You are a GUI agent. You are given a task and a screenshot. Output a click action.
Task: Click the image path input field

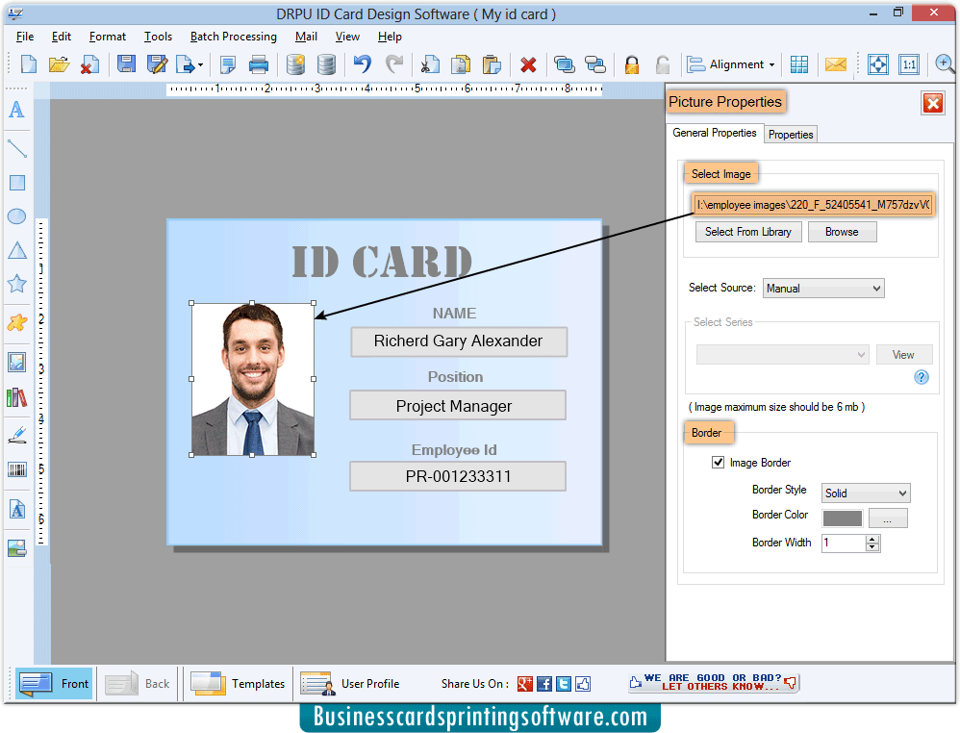point(813,205)
